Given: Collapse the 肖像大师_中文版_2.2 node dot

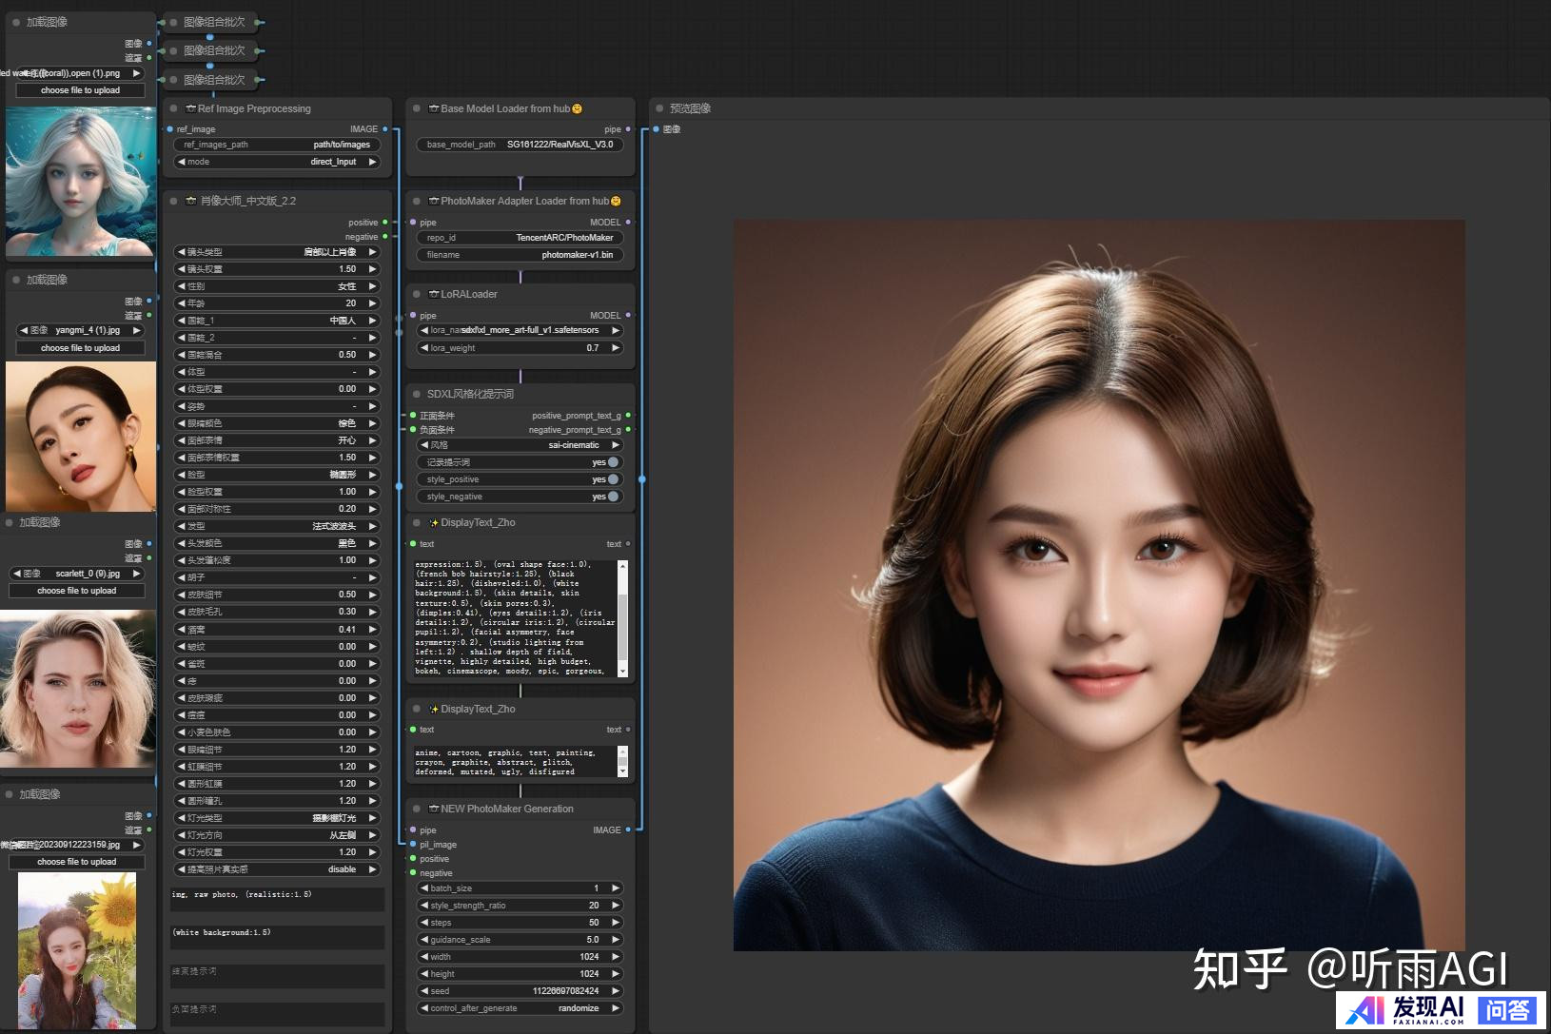Looking at the screenshot, I should (174, 201).
